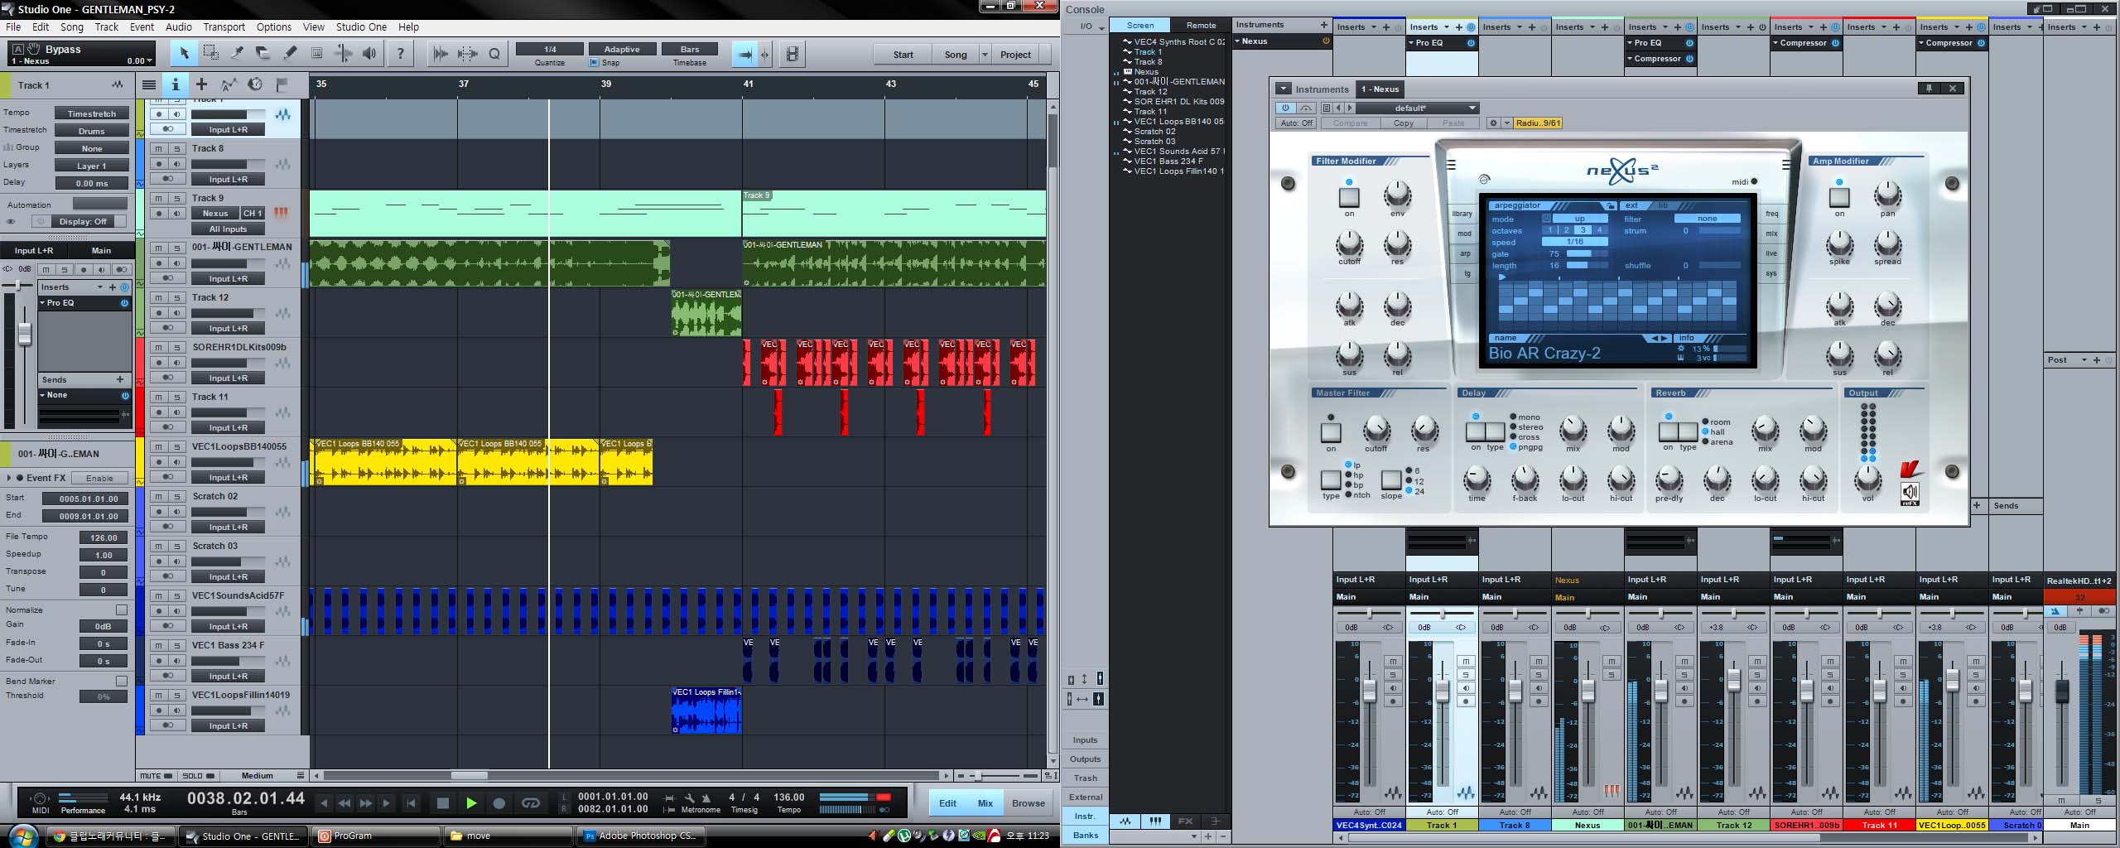This screenshot has height=848, width=2120.
Task: Select the Eraser tool
Action: 263,54
